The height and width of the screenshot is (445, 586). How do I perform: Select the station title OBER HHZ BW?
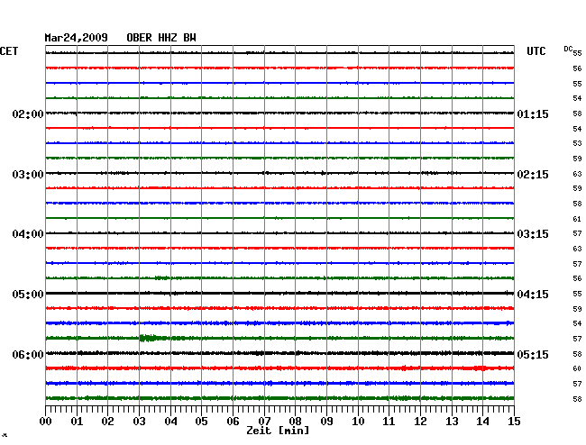click(161, 38)
